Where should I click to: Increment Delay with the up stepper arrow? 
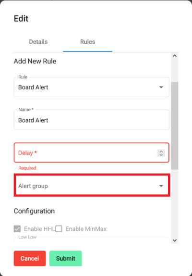(161, 151)
